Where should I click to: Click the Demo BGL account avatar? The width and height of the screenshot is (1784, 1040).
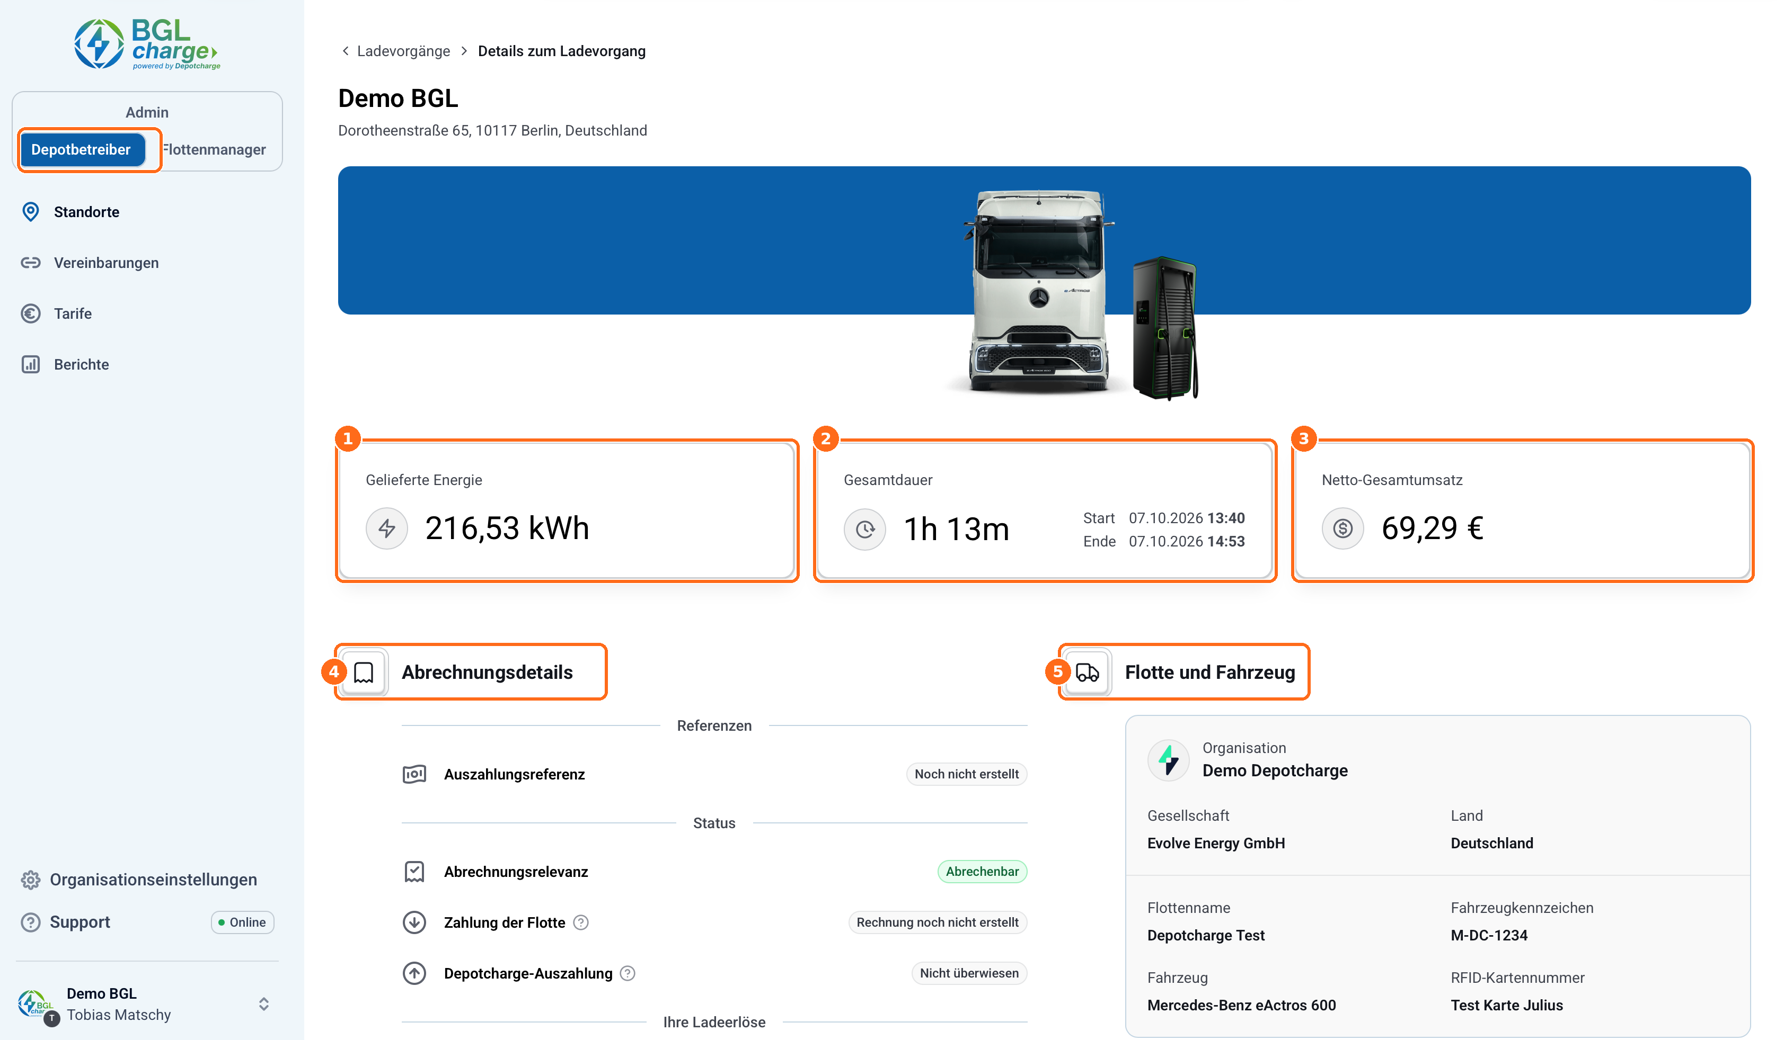37,1006
